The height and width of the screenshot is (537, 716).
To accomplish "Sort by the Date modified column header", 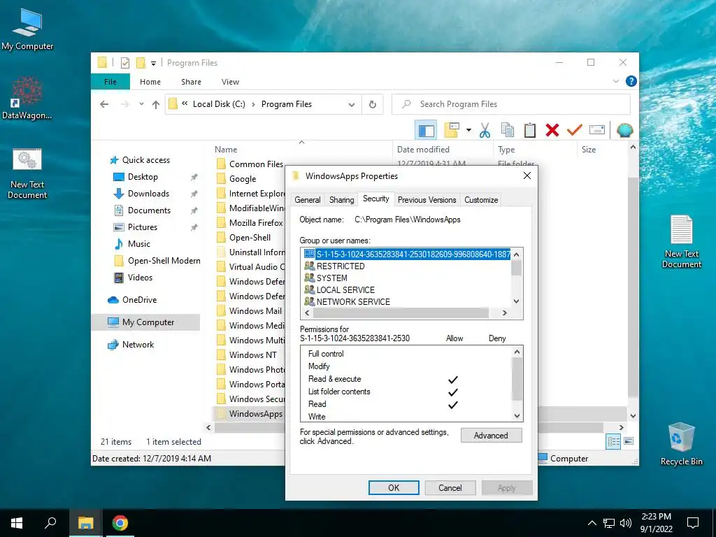I will tap(442, 150).
